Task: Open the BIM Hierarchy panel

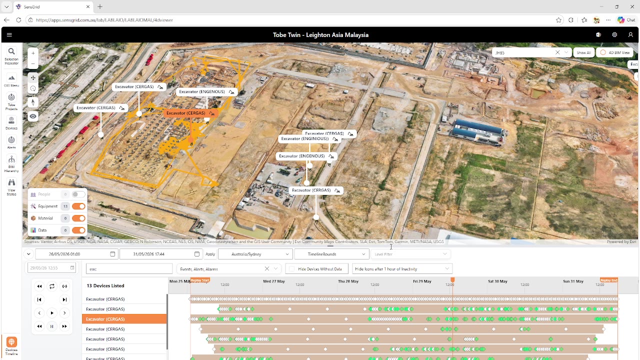Action: [11, 164]
